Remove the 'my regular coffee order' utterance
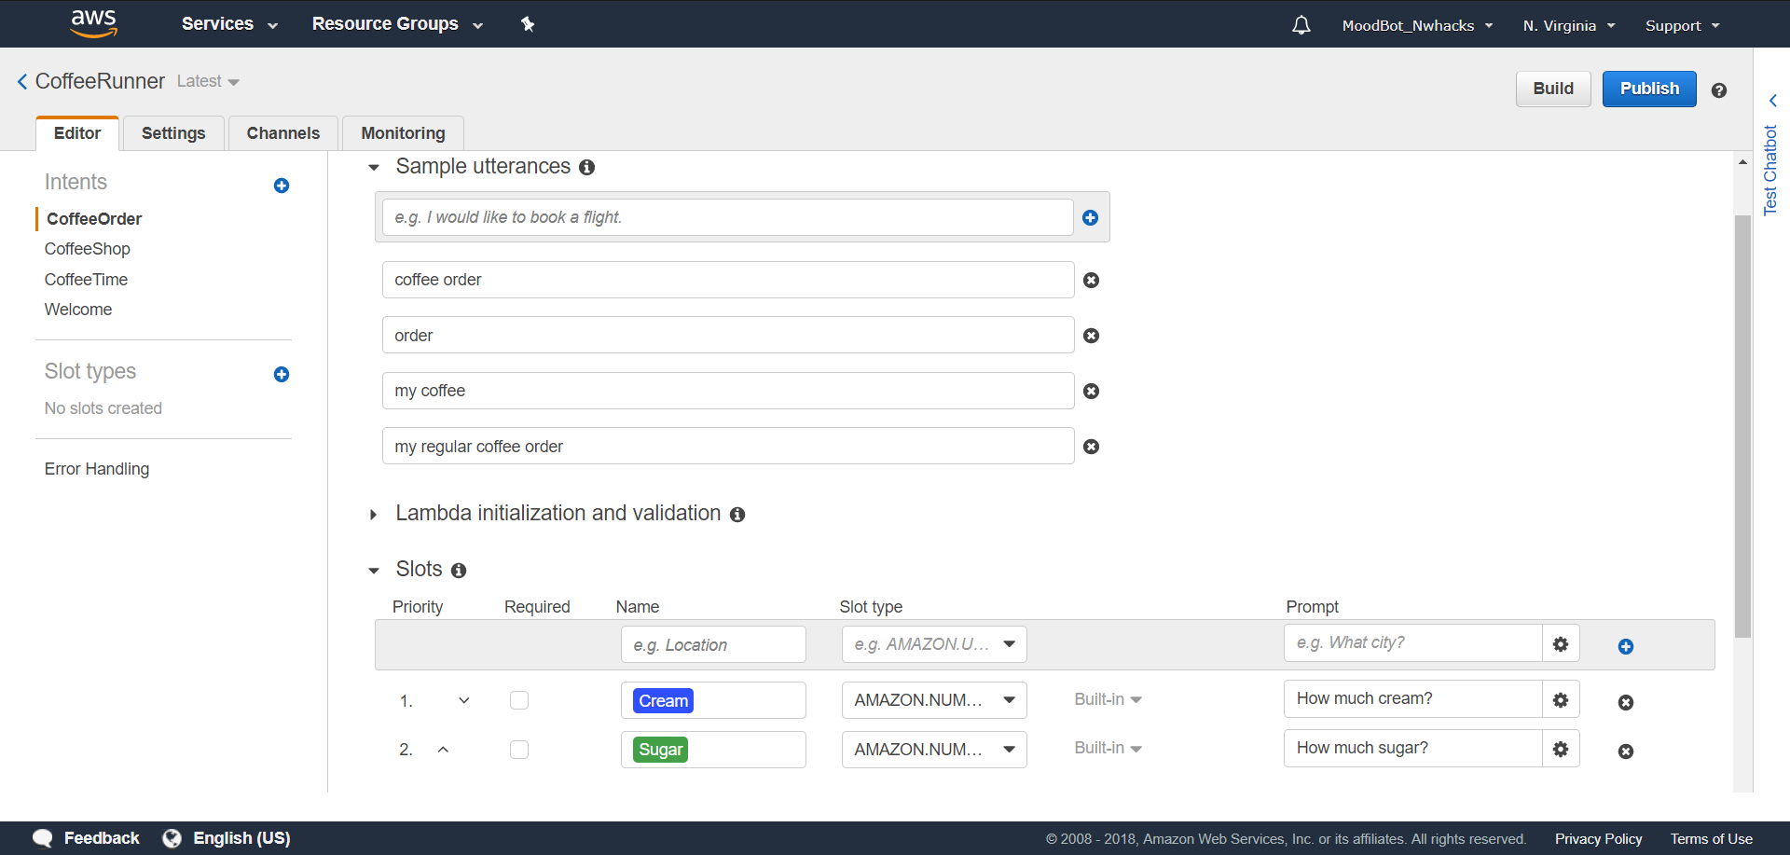1790x855 pixels. [1091, 447]
